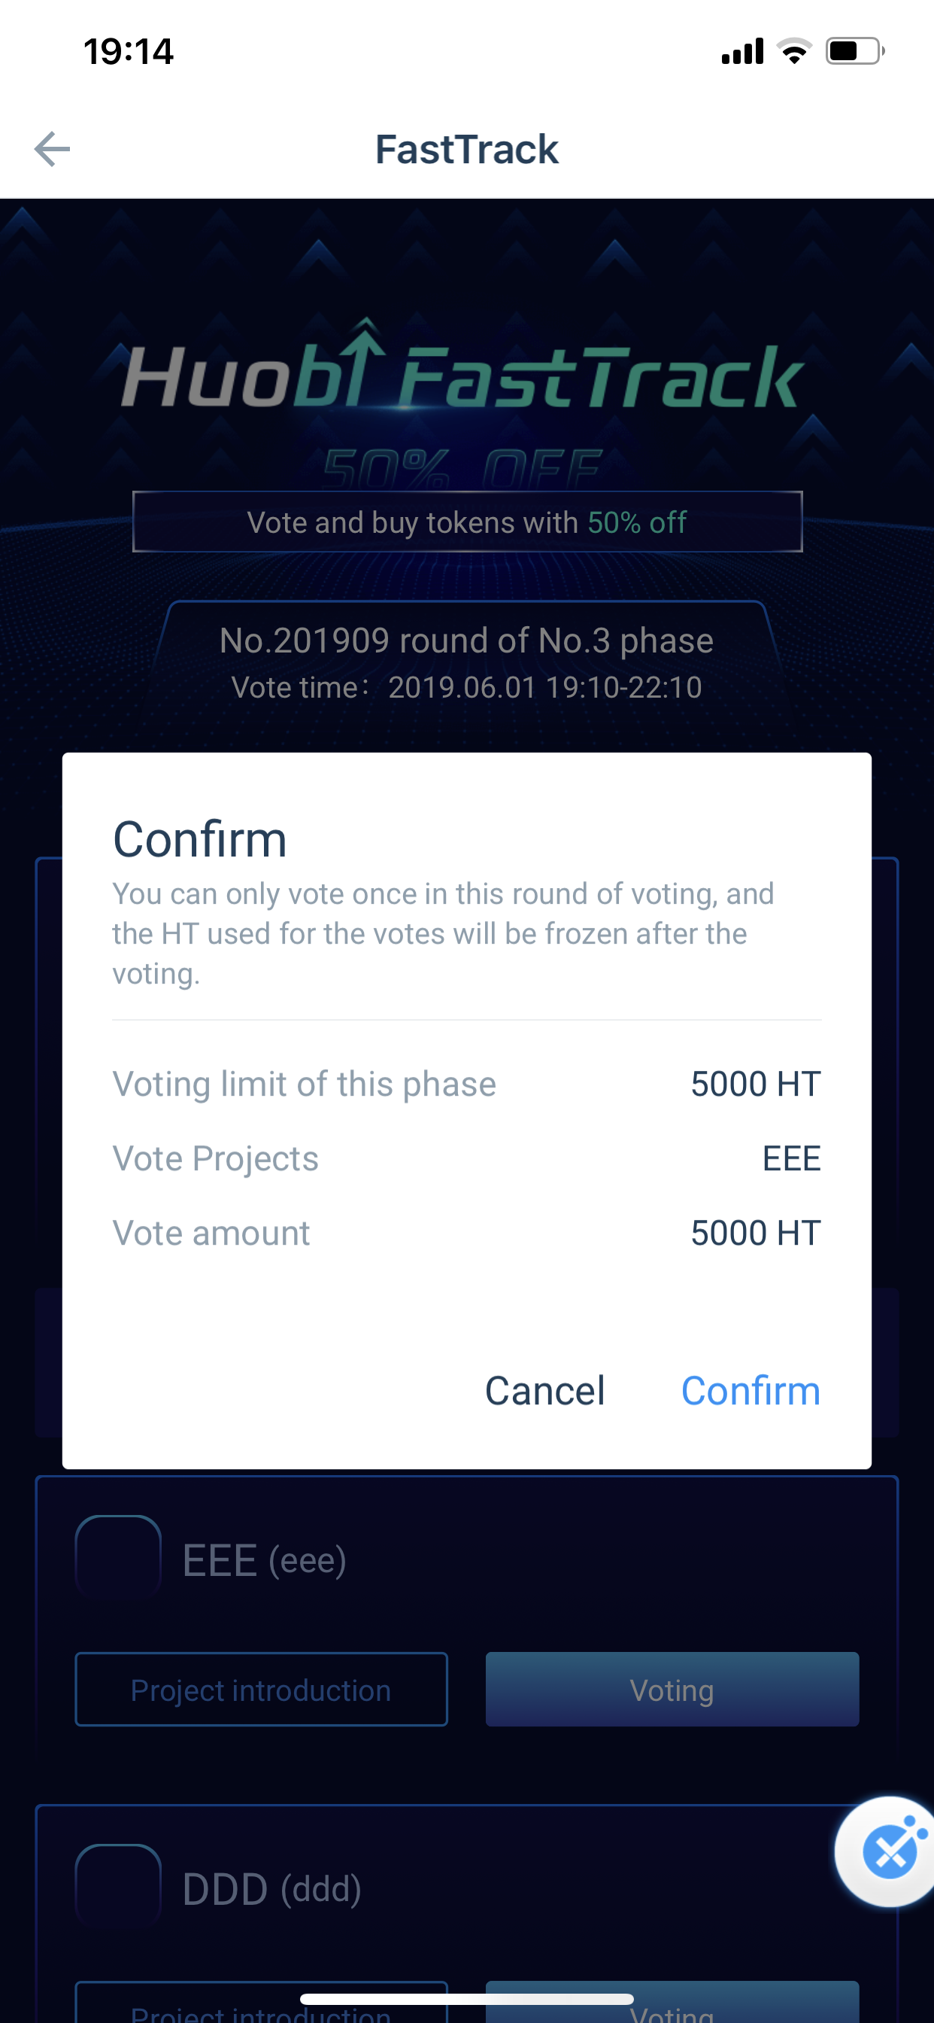Click the Voting button for EEE
This screenshot has width=934, height=2023.
click(672, 1690)
